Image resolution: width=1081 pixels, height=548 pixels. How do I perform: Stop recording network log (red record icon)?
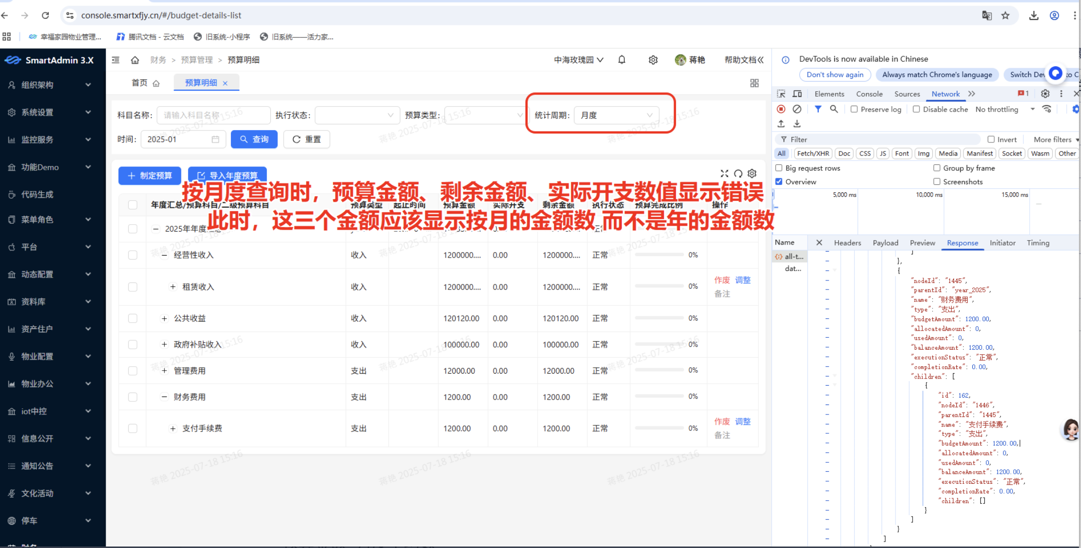click(x=781, y=109)
